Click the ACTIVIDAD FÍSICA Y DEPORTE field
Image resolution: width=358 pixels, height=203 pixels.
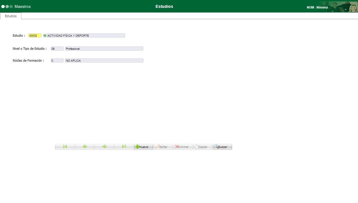click(x=86, y=35)
